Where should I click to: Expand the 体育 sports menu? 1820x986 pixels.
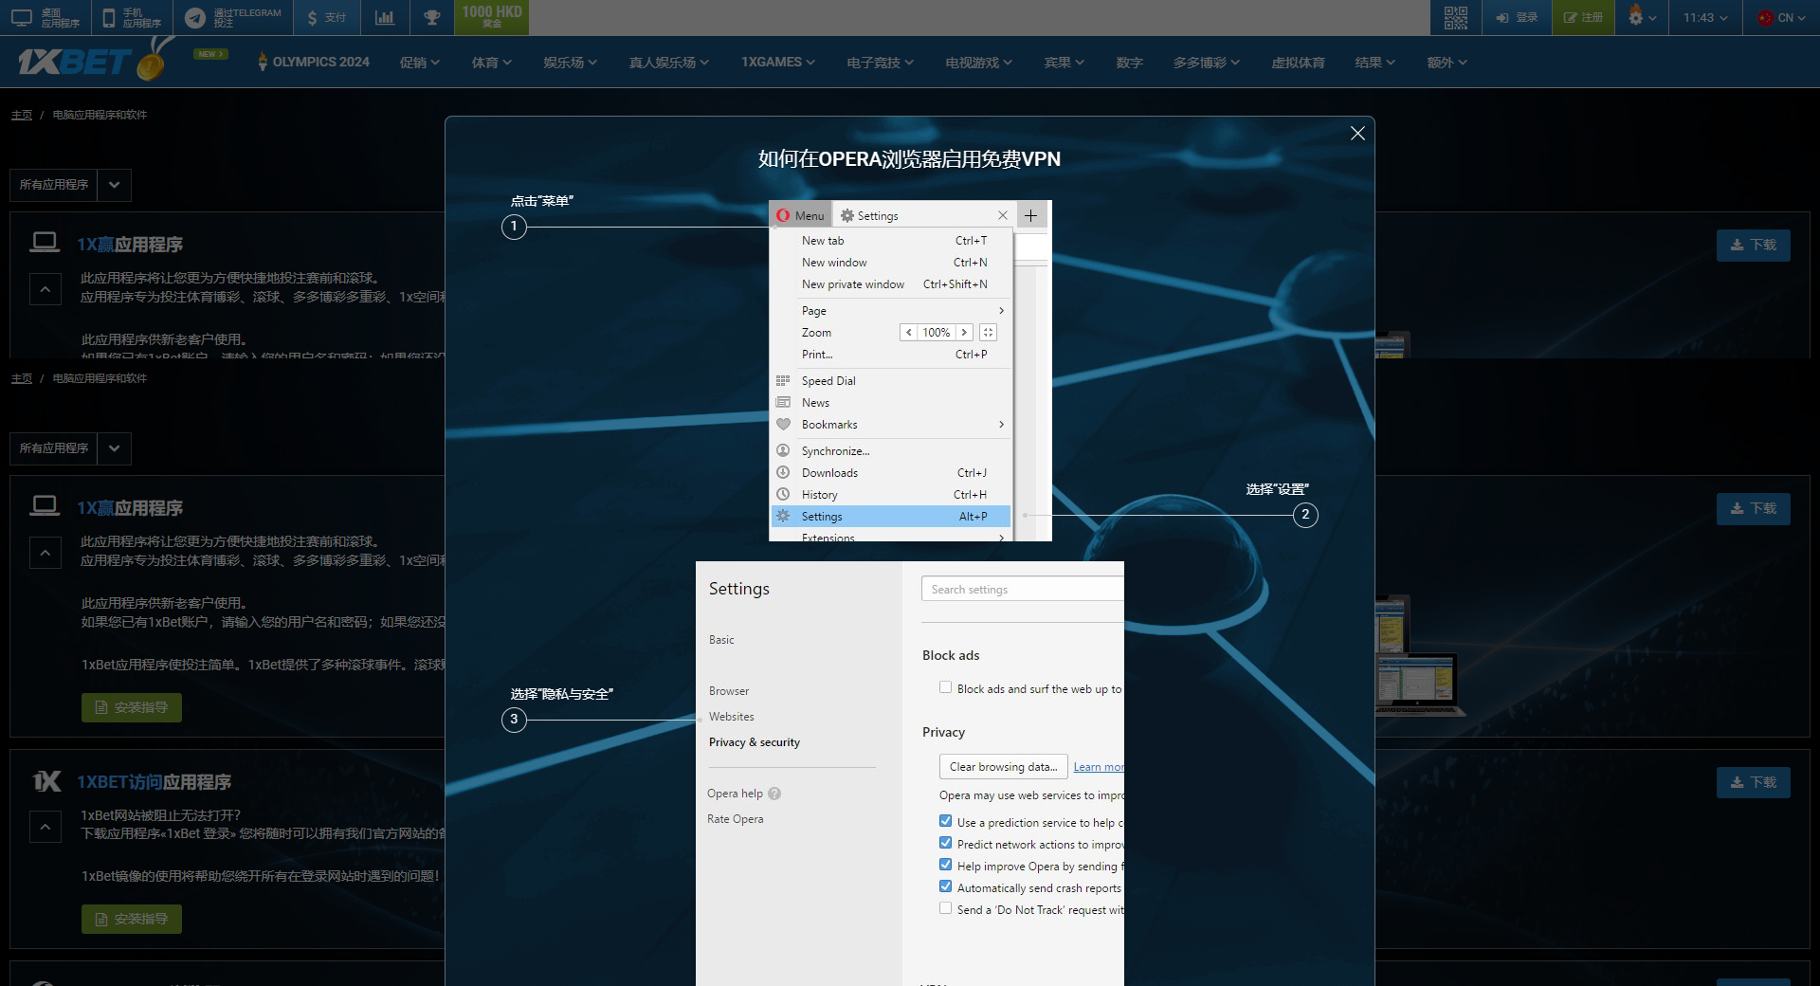point(491,63)
